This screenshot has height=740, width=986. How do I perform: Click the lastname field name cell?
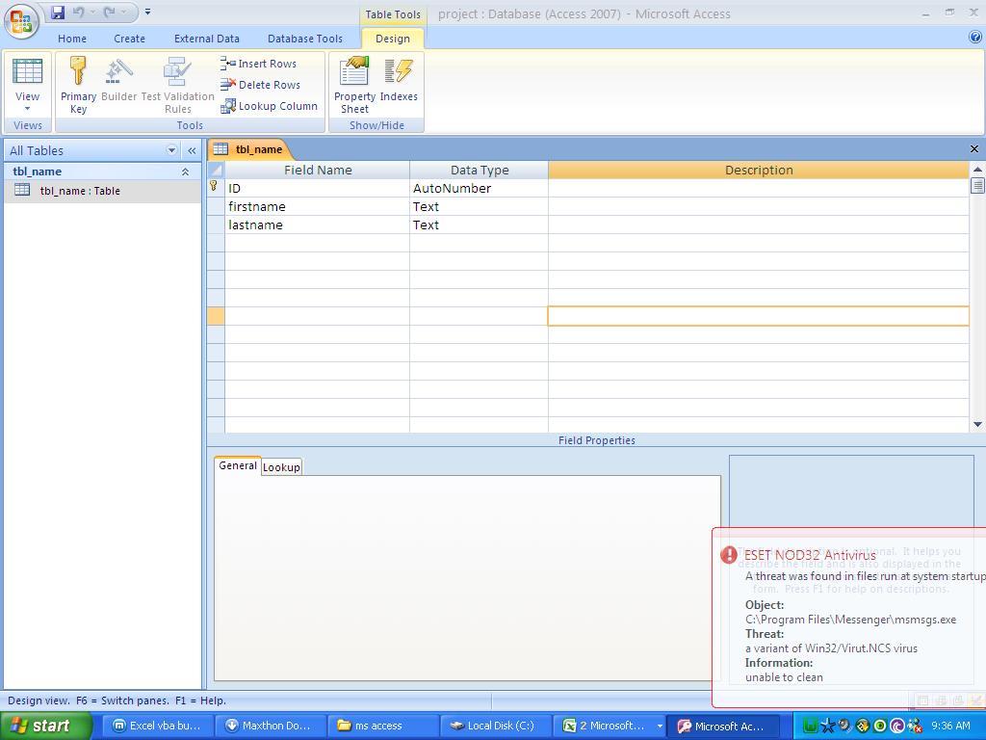317,225
